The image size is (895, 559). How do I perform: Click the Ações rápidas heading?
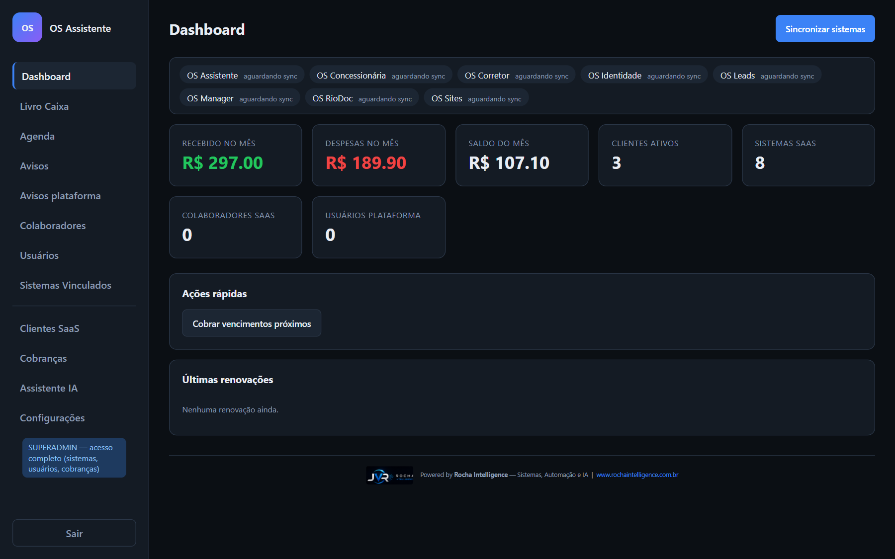(x=214, y=294)
